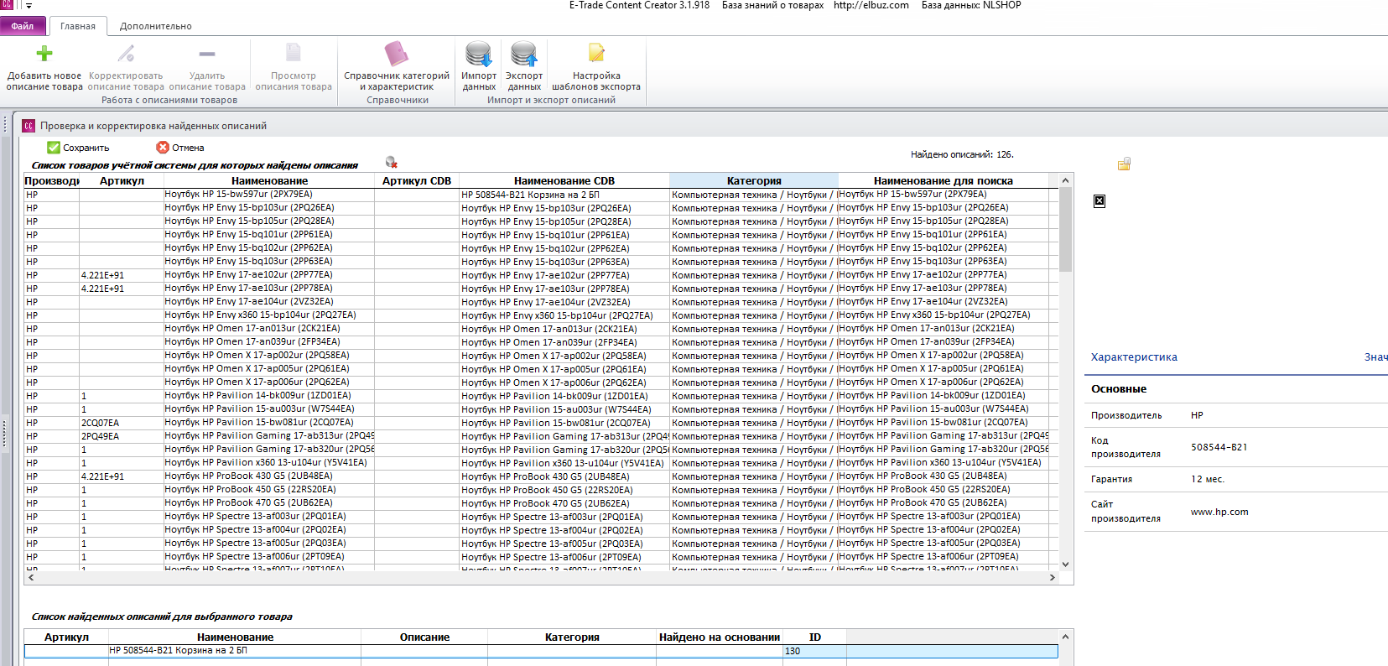Image resolution: width=1388 pixels, height=666 pixels.
Task: Click the Наименование для поиска column header
Action: [x=944, y=180]
